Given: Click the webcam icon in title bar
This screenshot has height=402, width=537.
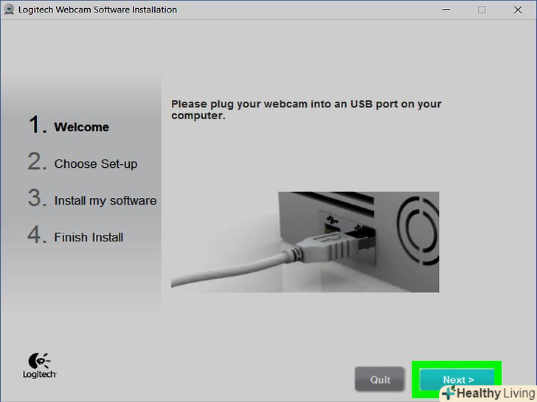Looking at the screenshot, I should [x=9, y=10].
